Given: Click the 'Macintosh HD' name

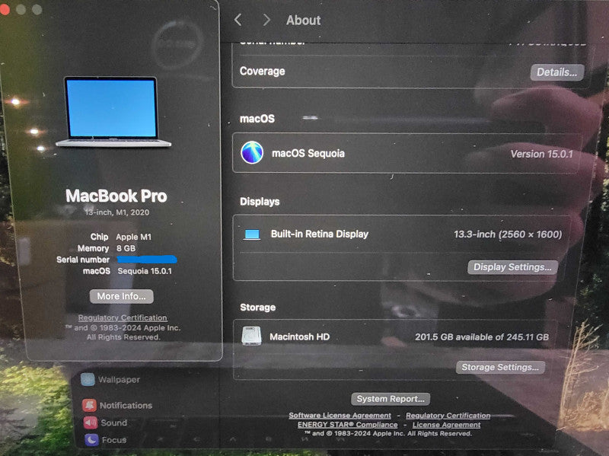Looking at the screenshot, I should coord(299,336).
